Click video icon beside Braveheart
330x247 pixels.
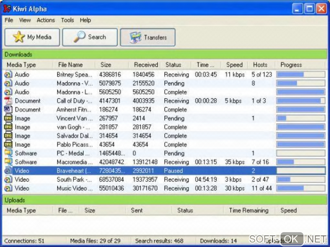pos(8,170)
